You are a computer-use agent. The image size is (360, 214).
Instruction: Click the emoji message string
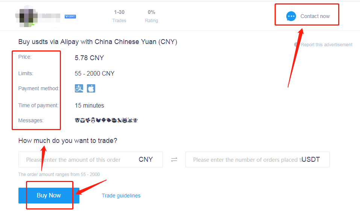click(106, 120)
